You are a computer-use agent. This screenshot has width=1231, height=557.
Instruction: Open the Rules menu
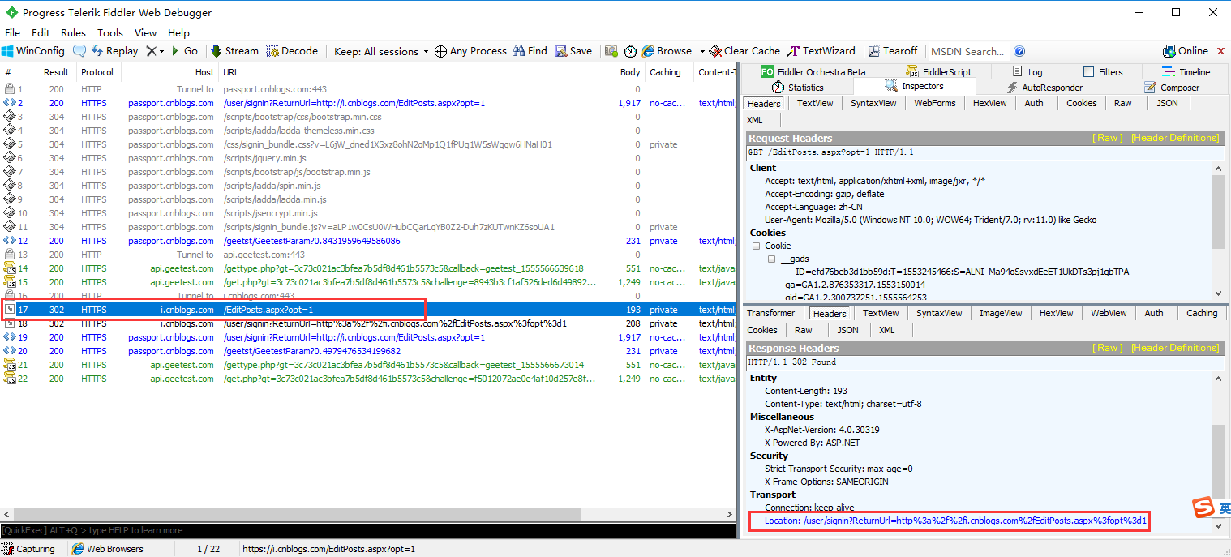tap(73, 32)
